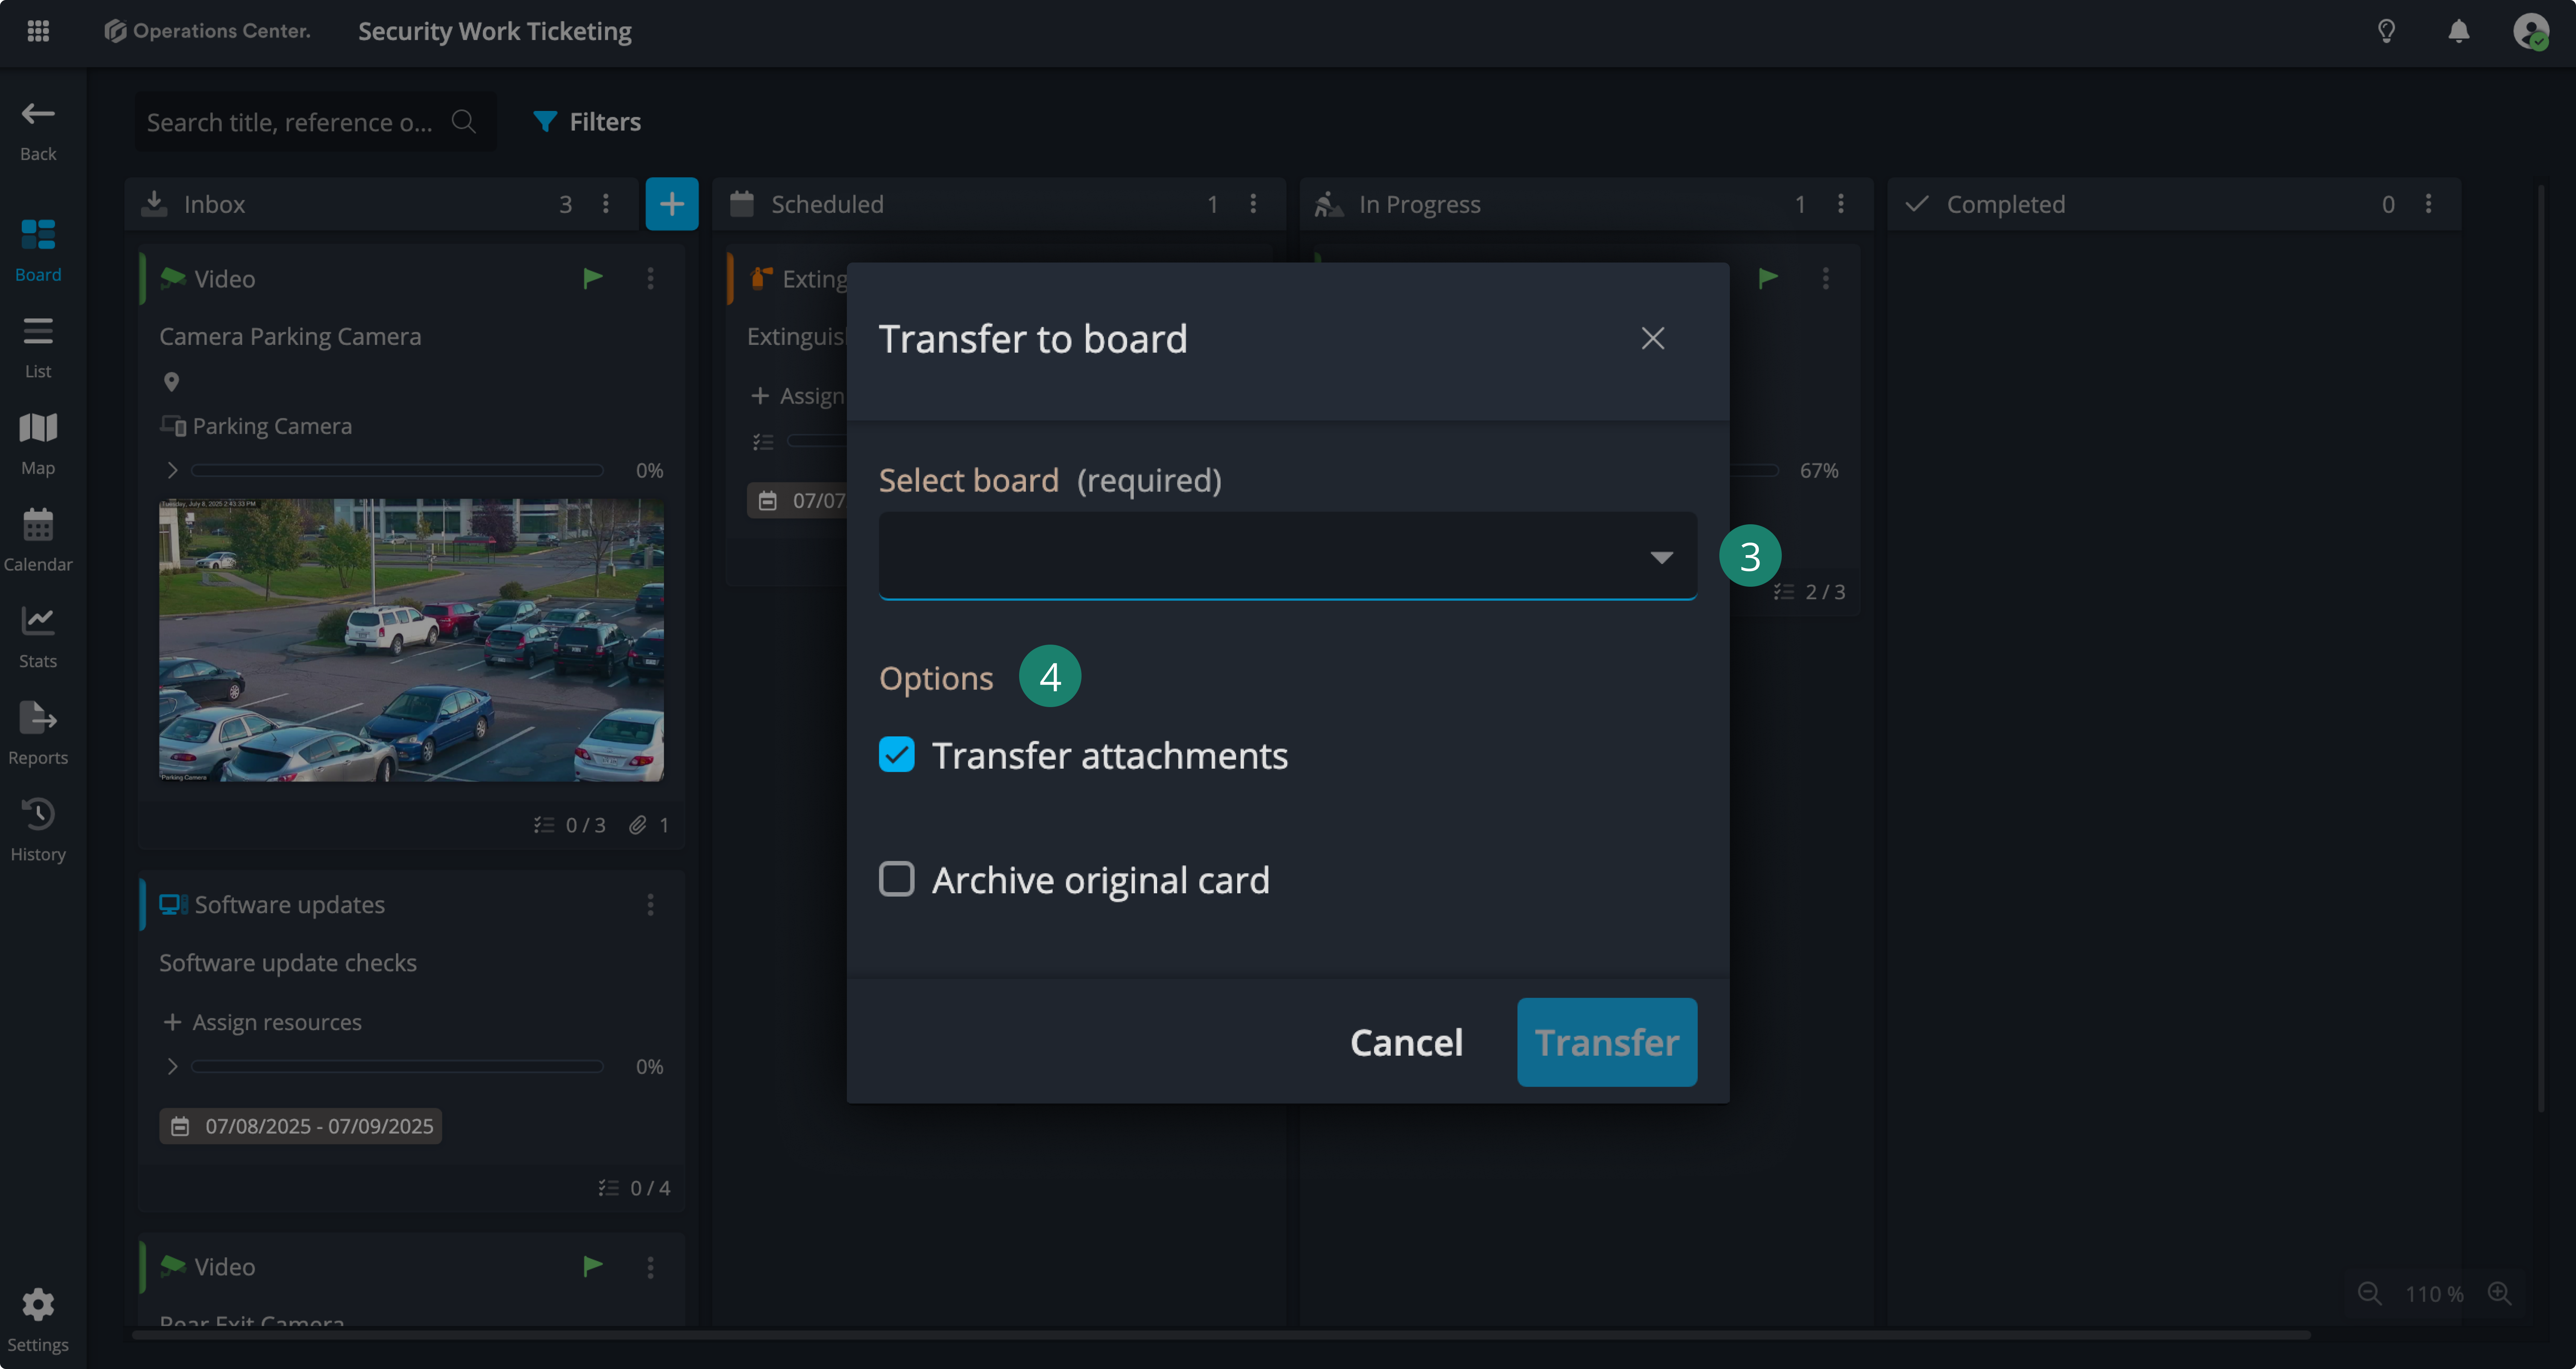Open the Reports section

38,734
